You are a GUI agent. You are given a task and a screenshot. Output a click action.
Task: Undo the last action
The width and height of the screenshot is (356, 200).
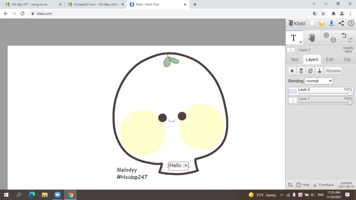pos(344,35)
